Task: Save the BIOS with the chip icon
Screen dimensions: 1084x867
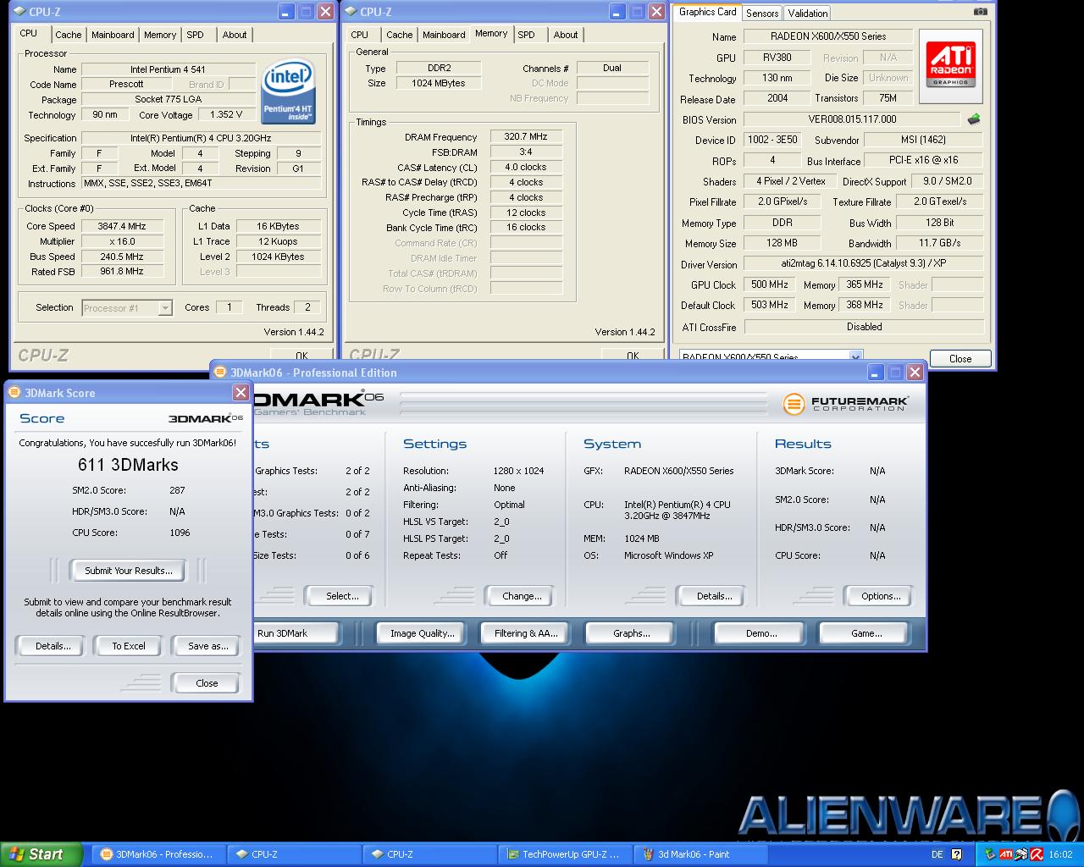Action: (974, 119)
